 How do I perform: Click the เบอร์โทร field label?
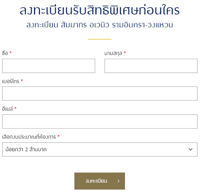(x=11, y=81)
